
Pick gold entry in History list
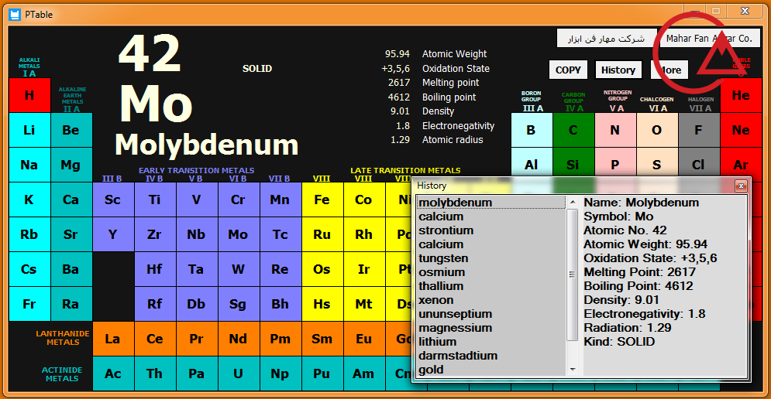click(432, 370)
